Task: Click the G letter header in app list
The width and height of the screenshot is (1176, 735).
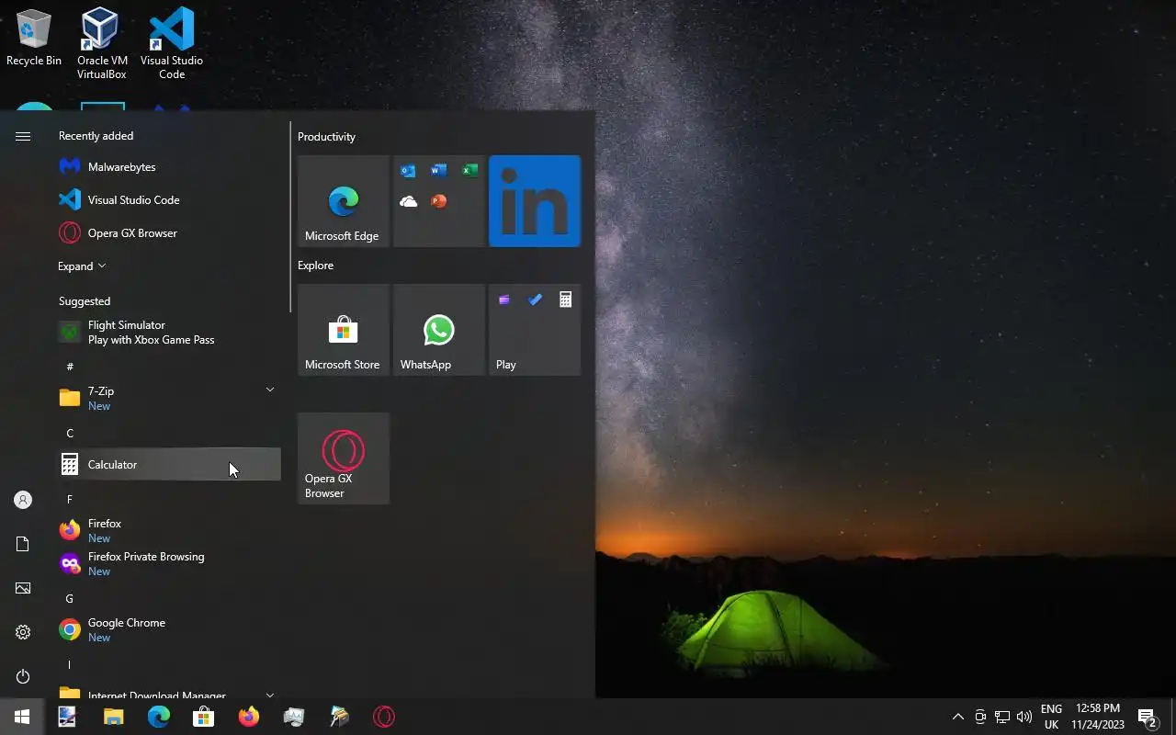Action: (70, 598)
